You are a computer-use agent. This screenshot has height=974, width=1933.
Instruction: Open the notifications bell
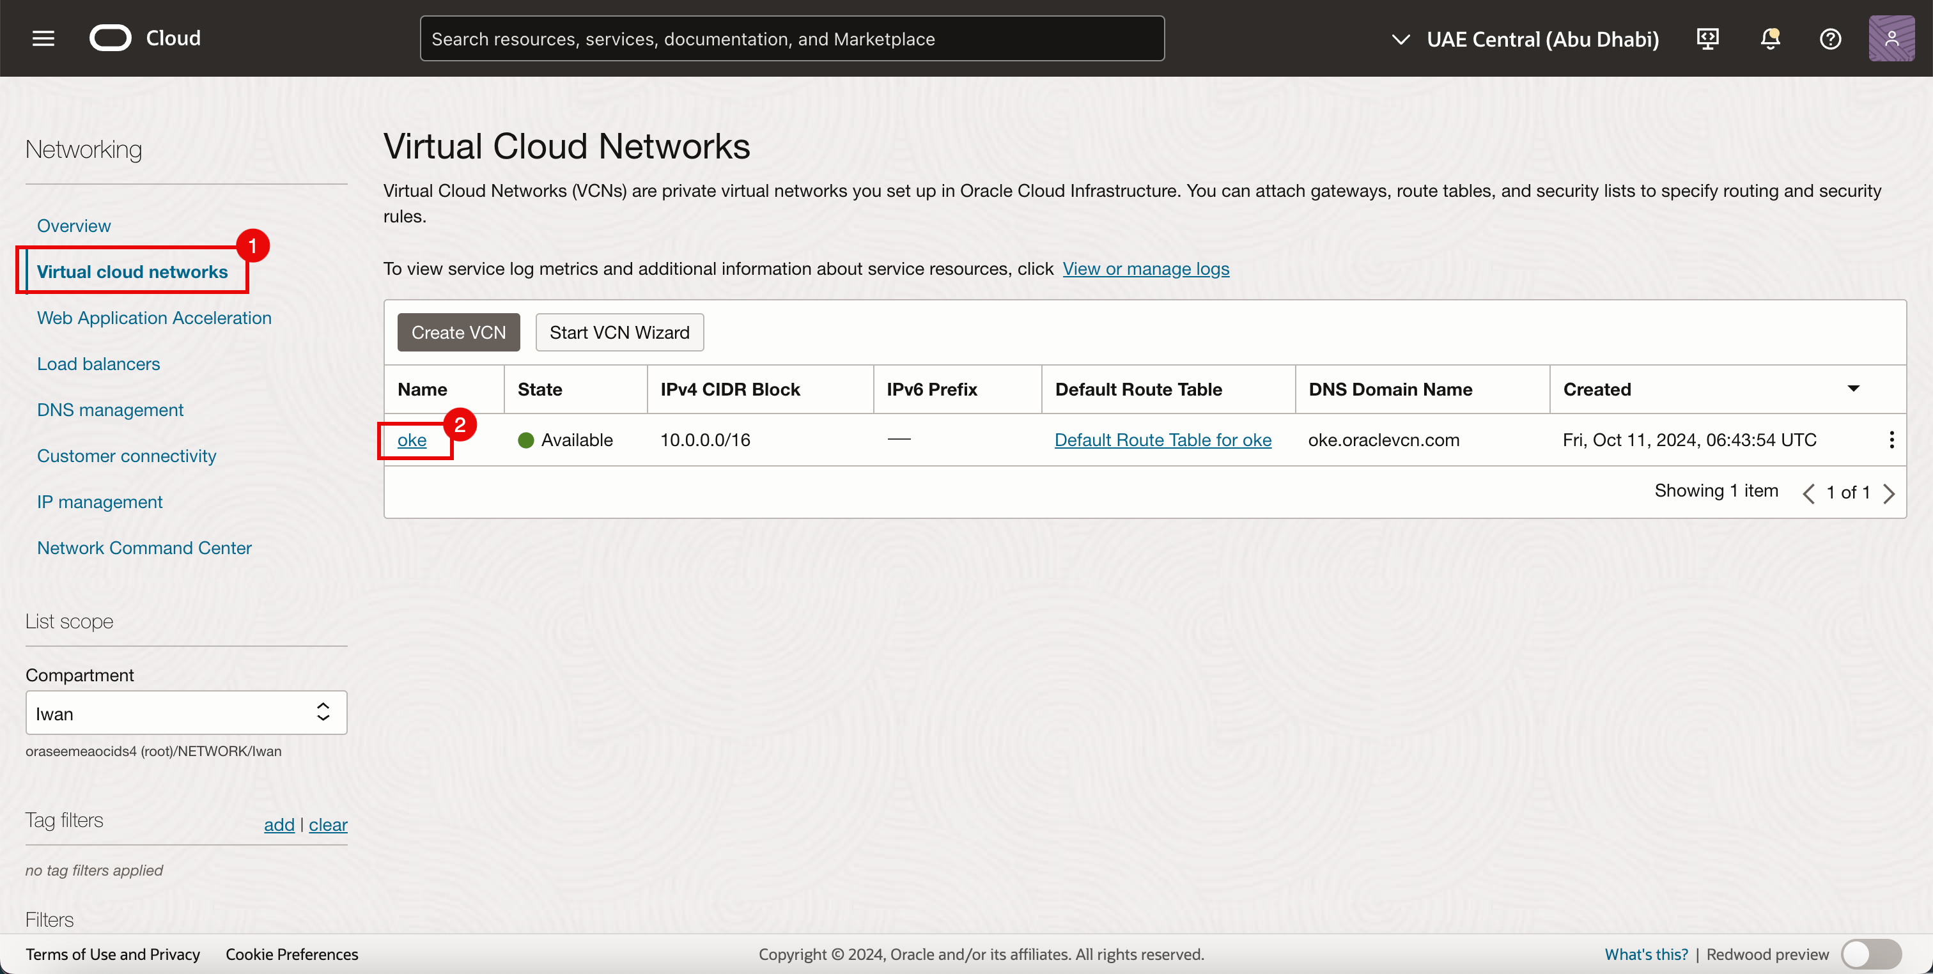1770,38
